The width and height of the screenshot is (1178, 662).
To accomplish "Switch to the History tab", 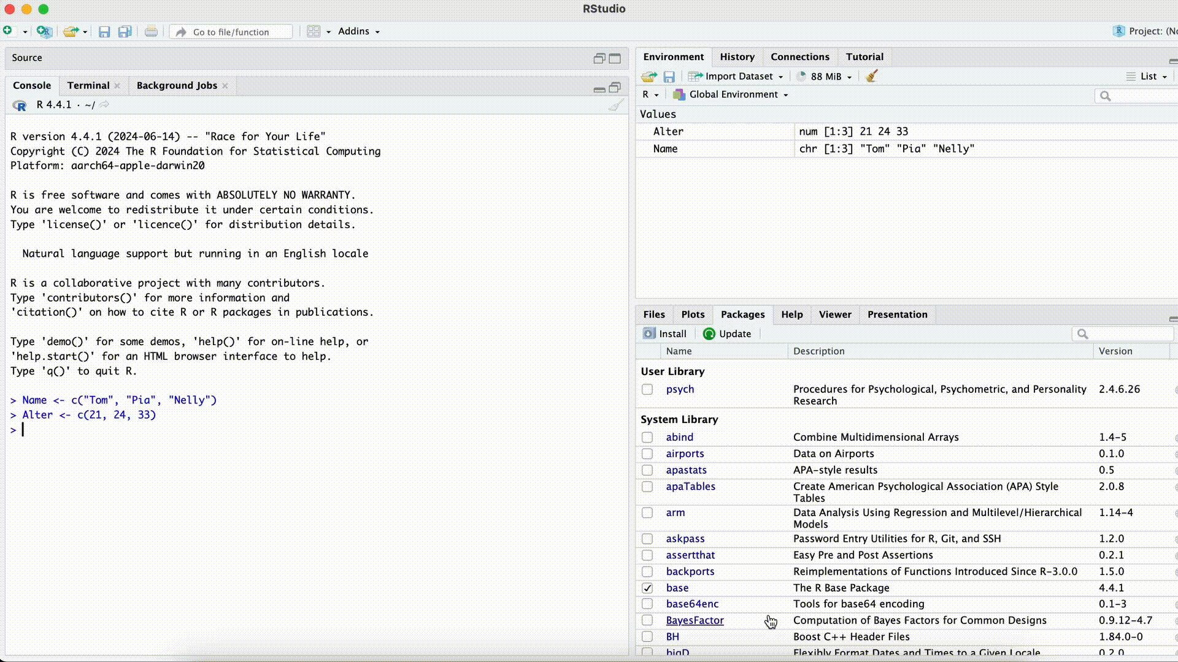I will click(737, 57).
